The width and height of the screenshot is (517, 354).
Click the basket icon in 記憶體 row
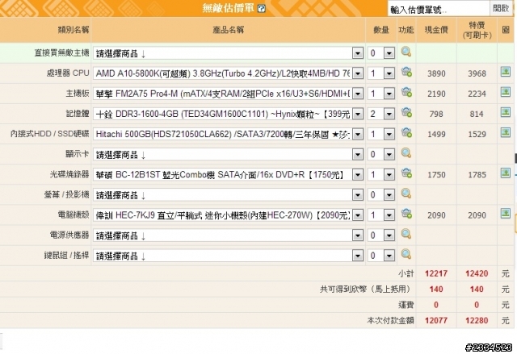(406, 113)
